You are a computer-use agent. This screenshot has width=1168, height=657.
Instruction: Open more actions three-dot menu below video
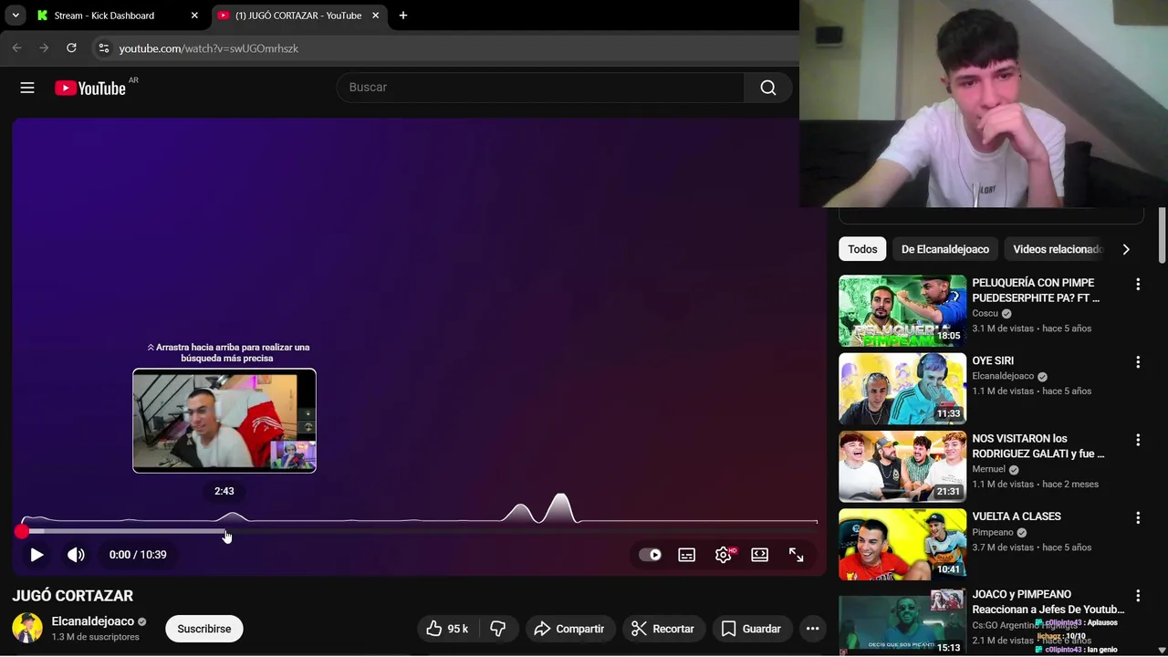812,629
